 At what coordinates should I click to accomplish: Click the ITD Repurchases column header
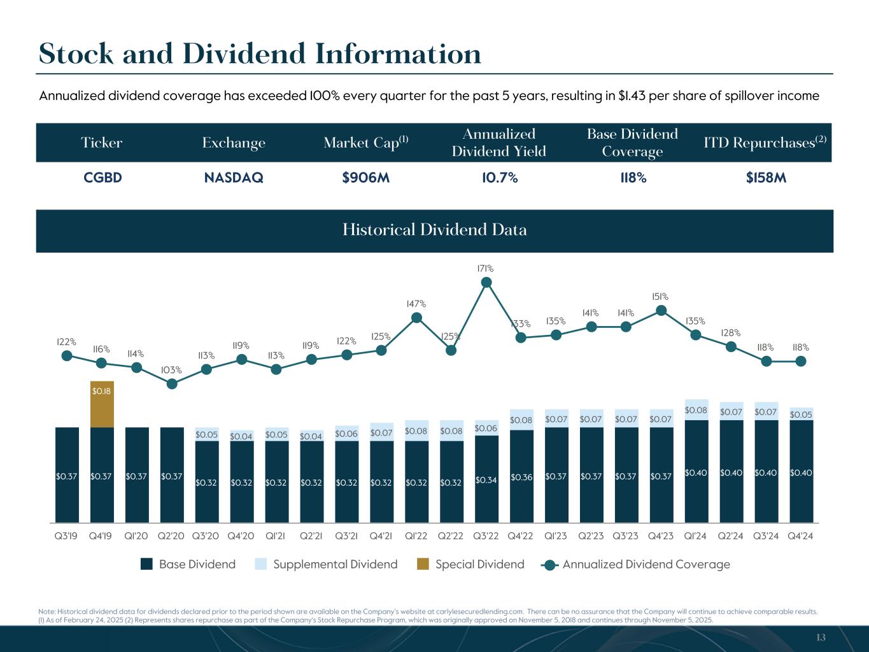[x=765, y=143]
